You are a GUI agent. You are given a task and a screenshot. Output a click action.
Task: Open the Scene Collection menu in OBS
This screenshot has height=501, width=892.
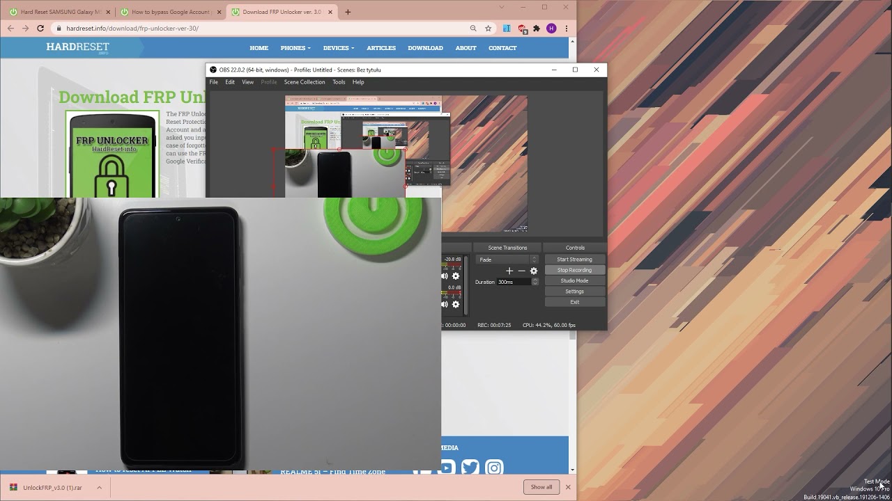(x=305, y=82)
